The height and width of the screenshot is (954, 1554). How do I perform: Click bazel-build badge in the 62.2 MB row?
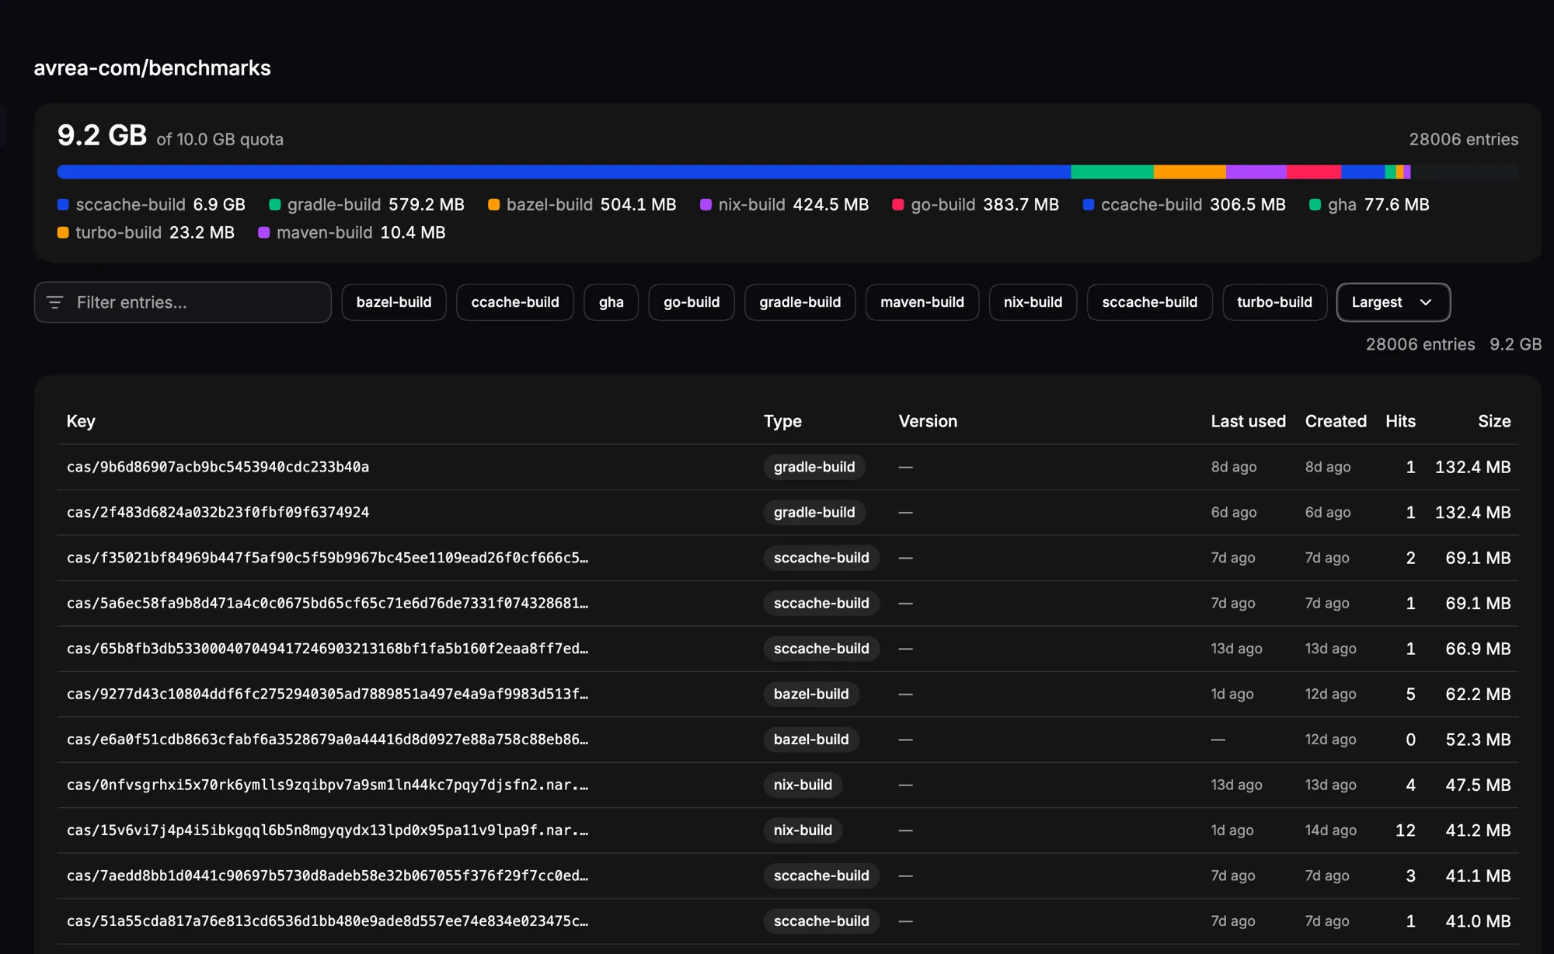(811, 694)
